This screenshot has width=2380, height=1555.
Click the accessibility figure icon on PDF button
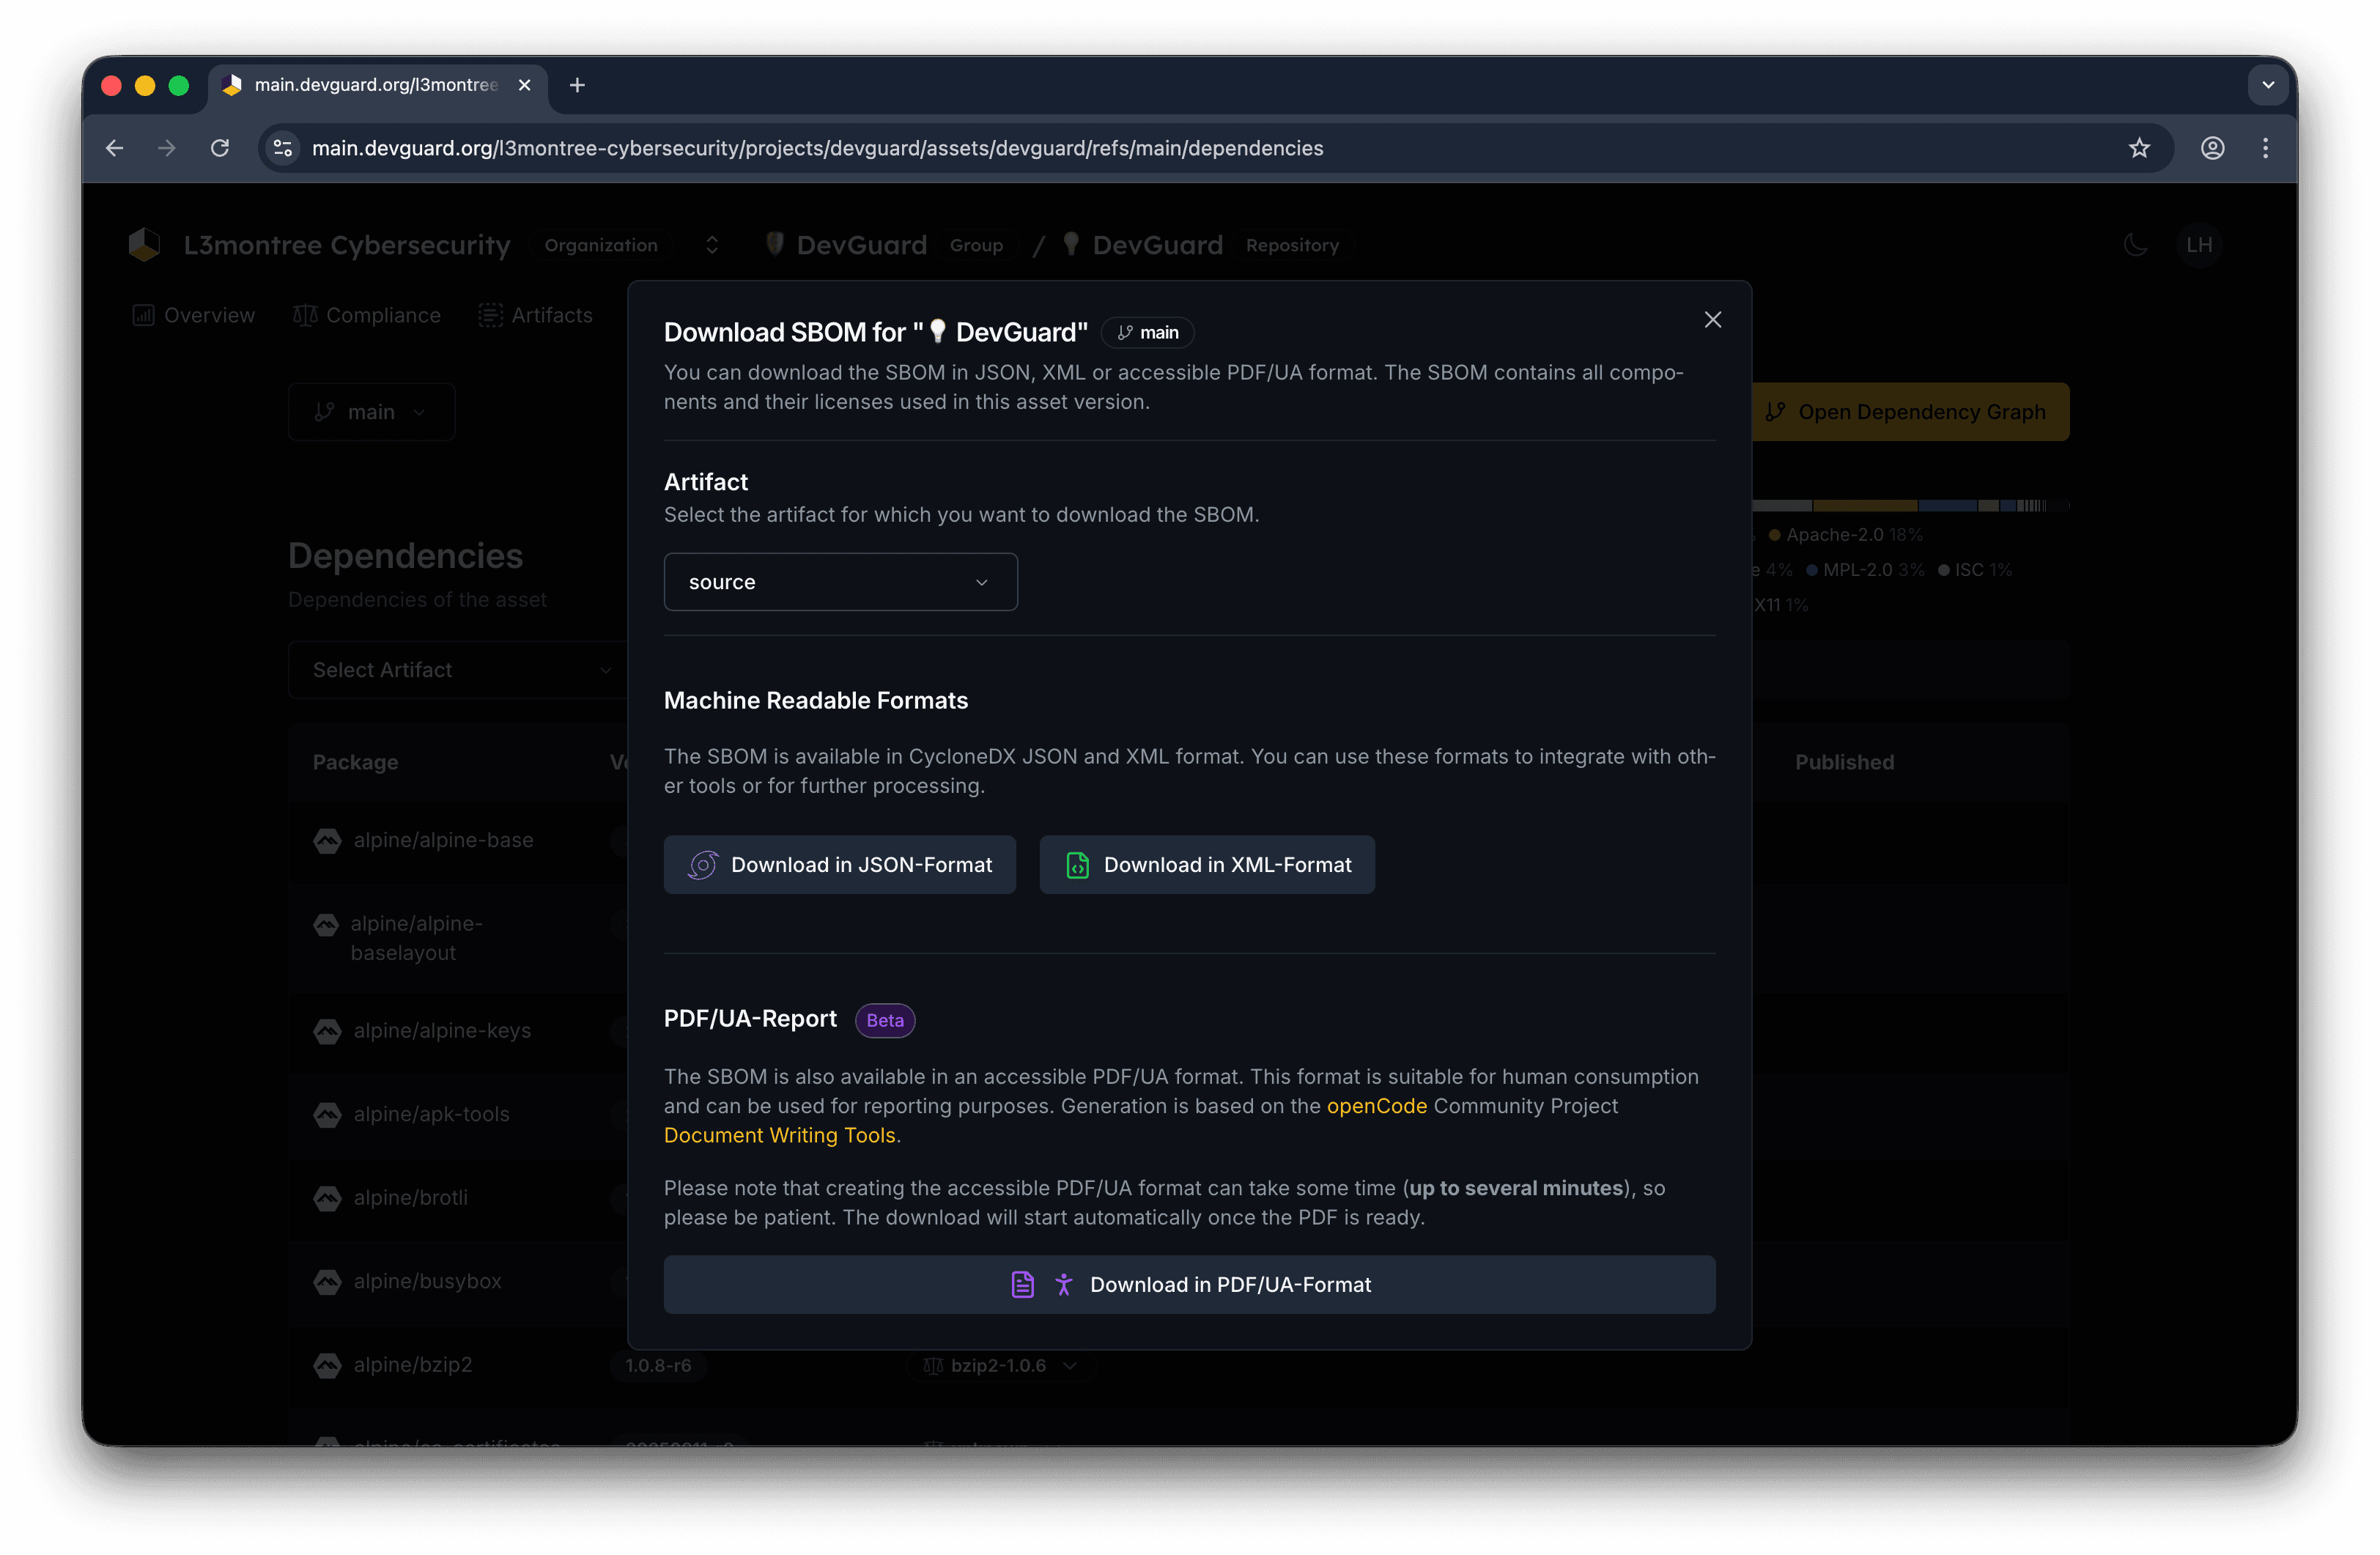pyautogui.click(x=1064, y=1285)
